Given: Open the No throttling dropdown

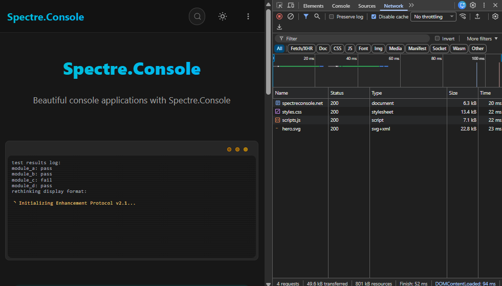Looking at the screenshot, I should pyautogui.click(x=433, y=17).
